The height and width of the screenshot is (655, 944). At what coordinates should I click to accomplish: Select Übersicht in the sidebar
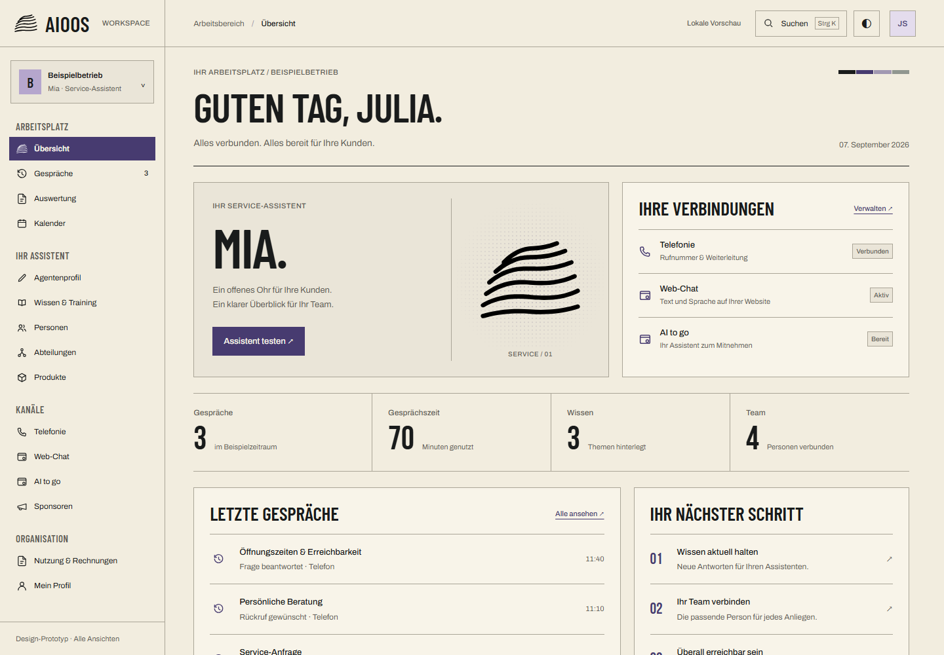pos(82,149)
